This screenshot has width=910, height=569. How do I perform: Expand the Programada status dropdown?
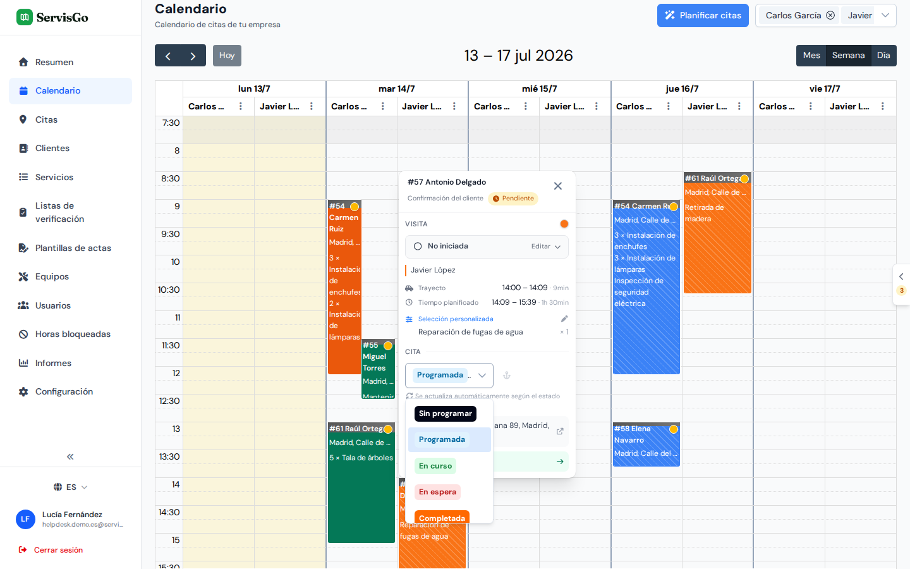click(449, 376)
